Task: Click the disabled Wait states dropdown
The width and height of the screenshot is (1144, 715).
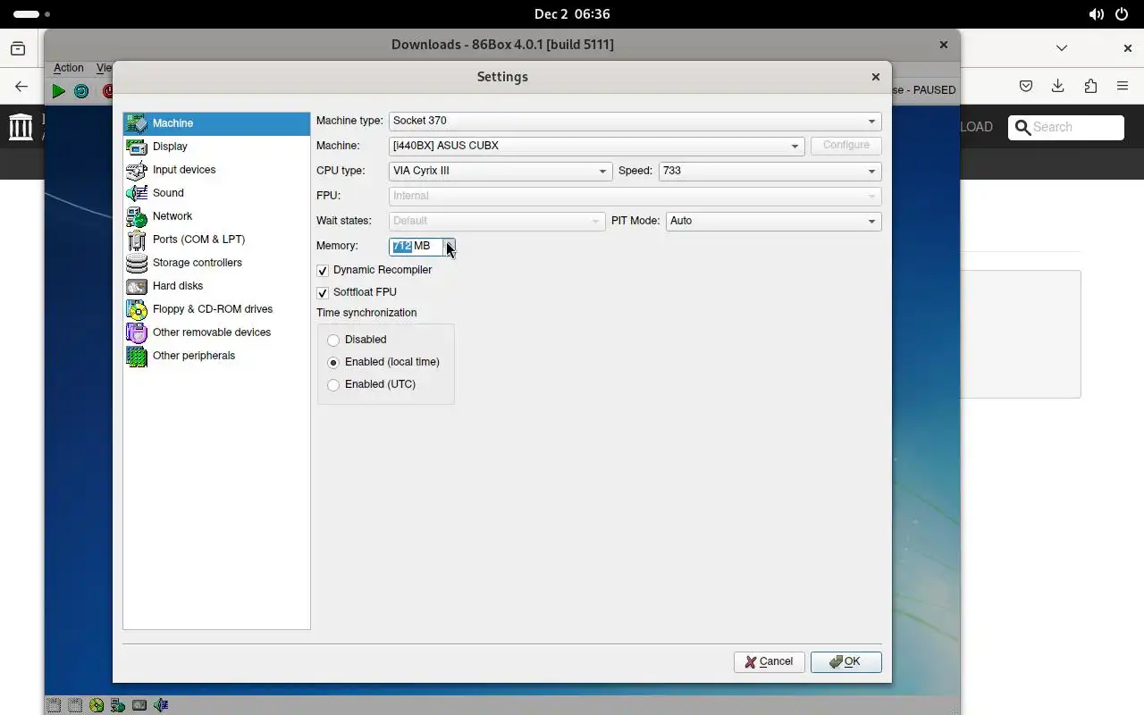Action: 497,221
